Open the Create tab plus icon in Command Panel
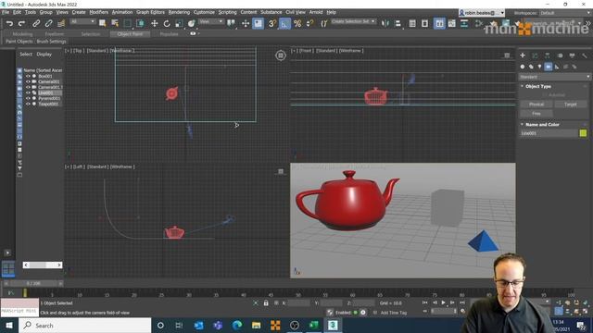Screen dimensions: 593x333 523,55
